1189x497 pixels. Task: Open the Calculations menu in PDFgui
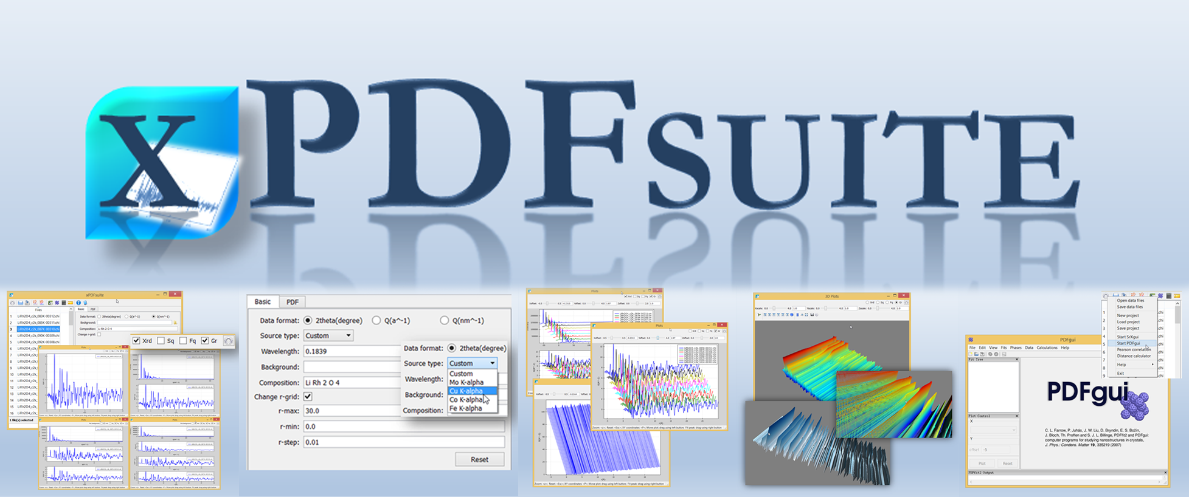[x=1047, y=348]
